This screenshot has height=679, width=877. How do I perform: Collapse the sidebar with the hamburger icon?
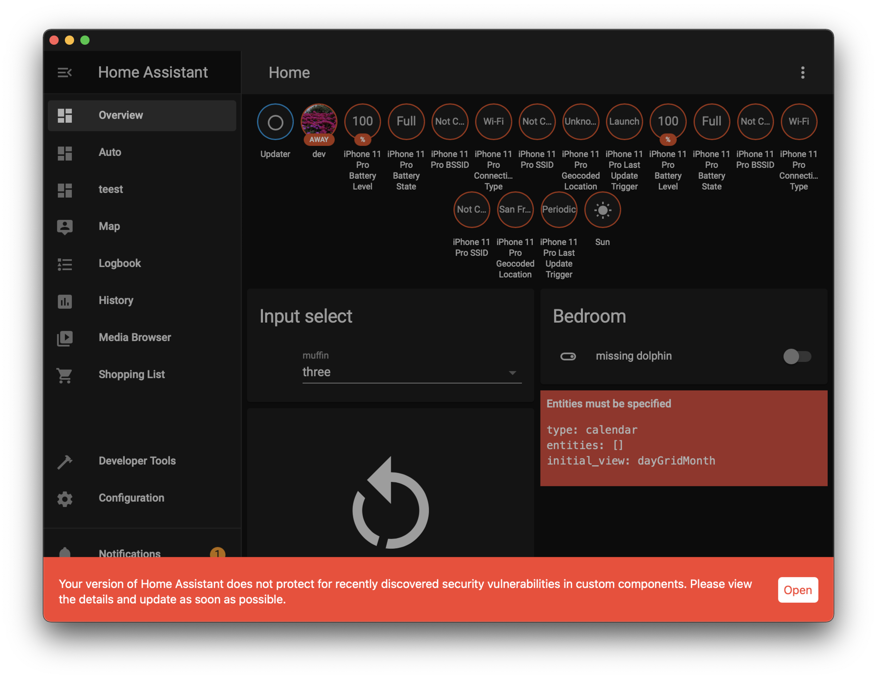point(64,73)
